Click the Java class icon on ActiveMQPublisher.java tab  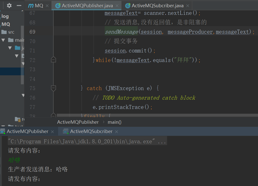click(58, 6)
